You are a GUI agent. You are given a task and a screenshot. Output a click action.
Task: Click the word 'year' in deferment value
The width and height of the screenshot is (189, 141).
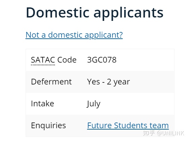coord(122,82)
